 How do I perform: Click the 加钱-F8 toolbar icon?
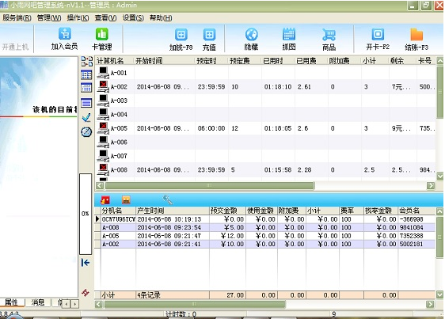[181, 35]
